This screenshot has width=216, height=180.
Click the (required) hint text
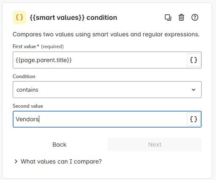pyautogui.click(x=52, y=46)
